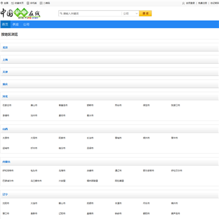Switch to the 公司 navigation tab
This screenshot has height=219, width=219.
26,24
